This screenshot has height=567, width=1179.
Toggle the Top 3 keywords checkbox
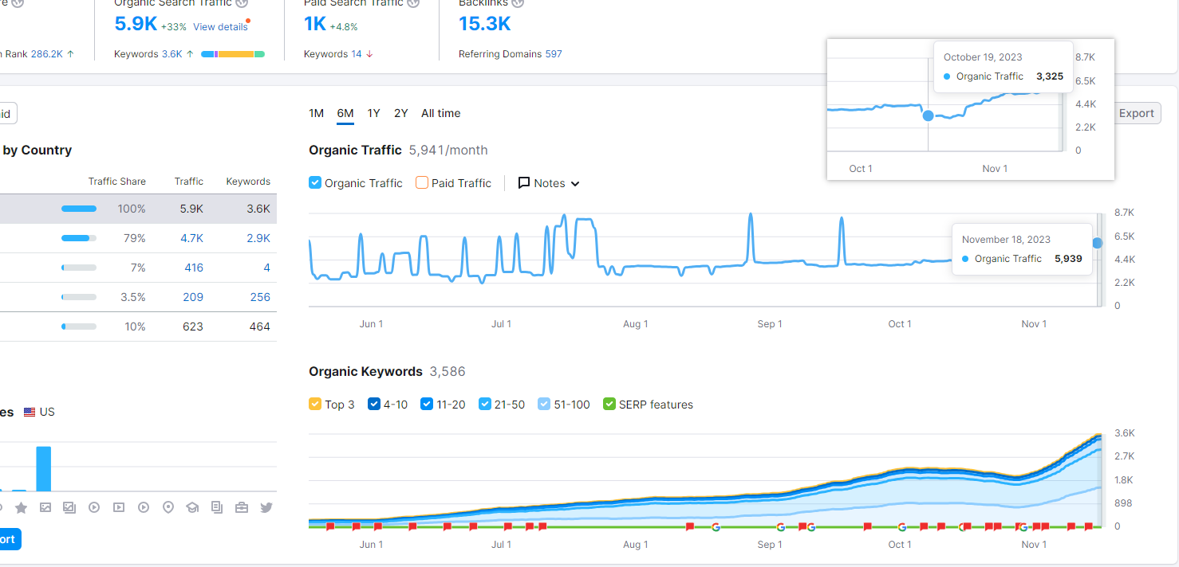click(x=315, y=405)
